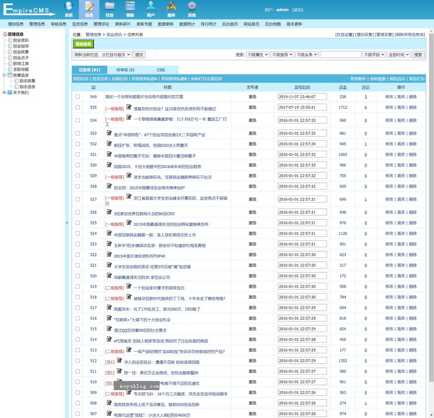The width and height of the screenshot is (434, 418).
Task: Check the box for row 523
Action: (x=78, y=244)
